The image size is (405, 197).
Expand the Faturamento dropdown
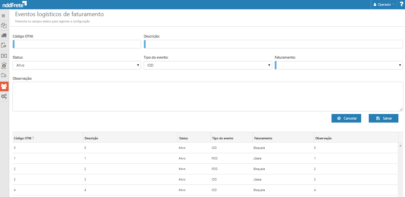[339, 65]
